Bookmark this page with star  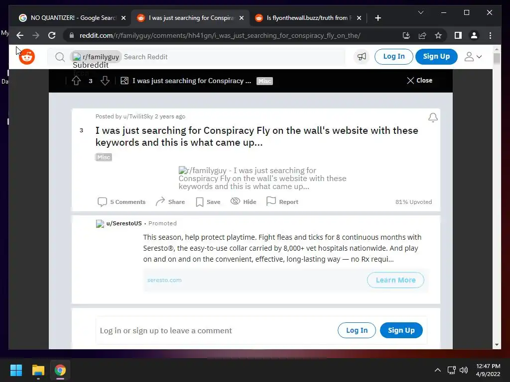438,35
